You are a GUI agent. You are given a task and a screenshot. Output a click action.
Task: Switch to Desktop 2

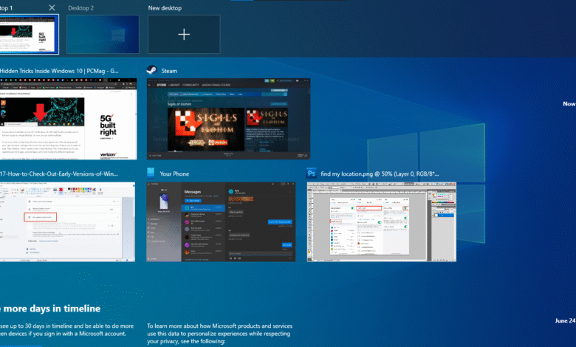[102, 35]
